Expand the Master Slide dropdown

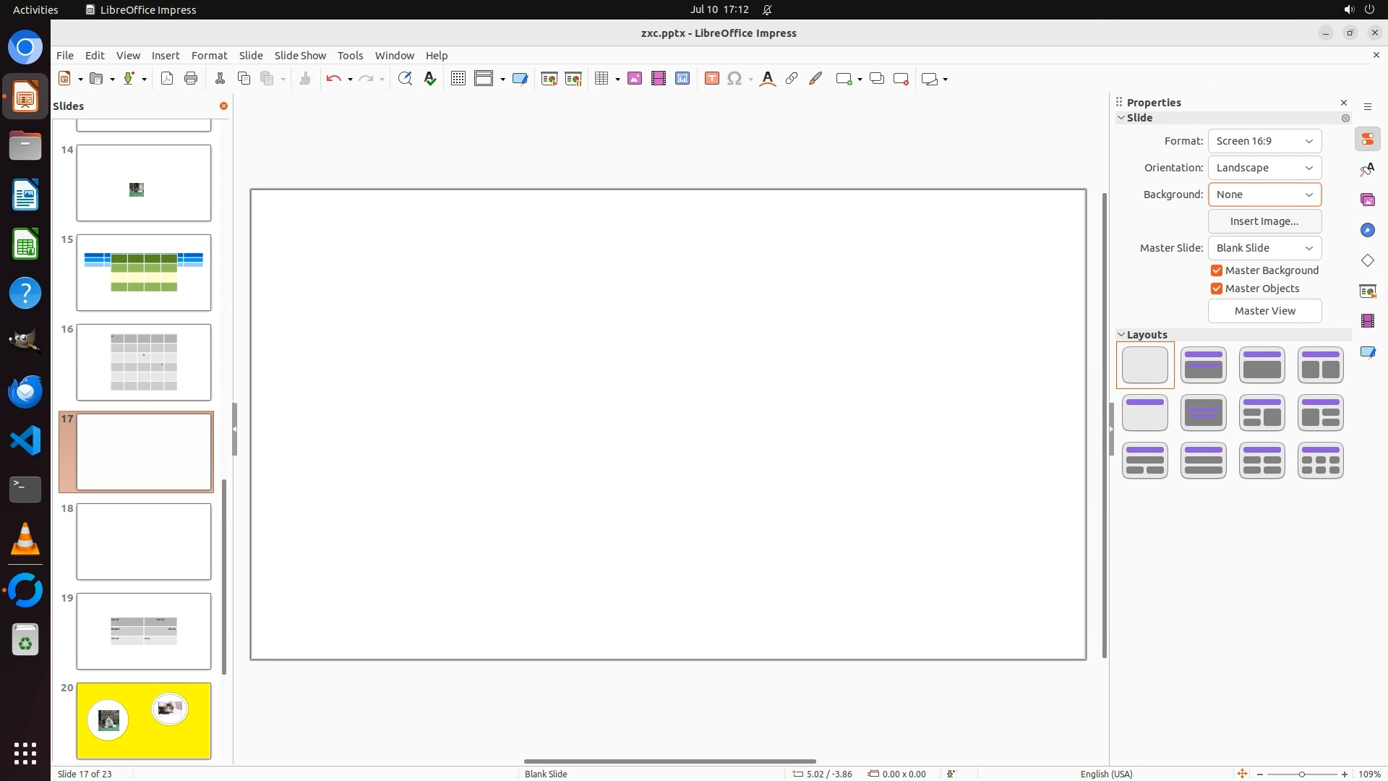(1264, 248)
